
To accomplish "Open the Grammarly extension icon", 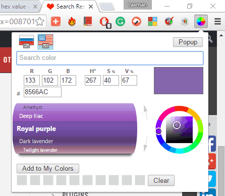I will (120, 22).
